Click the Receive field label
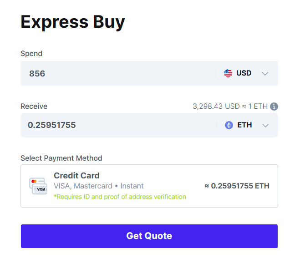This screenshot has width=300, height=259. click(x=34, y=107)
